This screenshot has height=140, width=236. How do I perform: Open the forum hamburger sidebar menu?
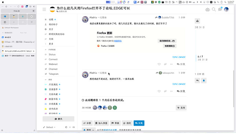(x=44, y=9)
